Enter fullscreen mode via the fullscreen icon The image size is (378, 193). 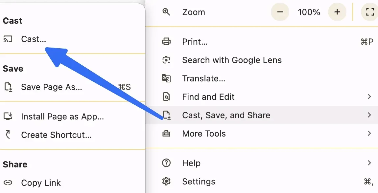coord(370,12)
